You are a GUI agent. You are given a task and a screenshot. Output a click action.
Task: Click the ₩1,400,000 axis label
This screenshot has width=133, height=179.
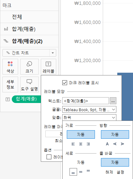[x=87, y=41]
